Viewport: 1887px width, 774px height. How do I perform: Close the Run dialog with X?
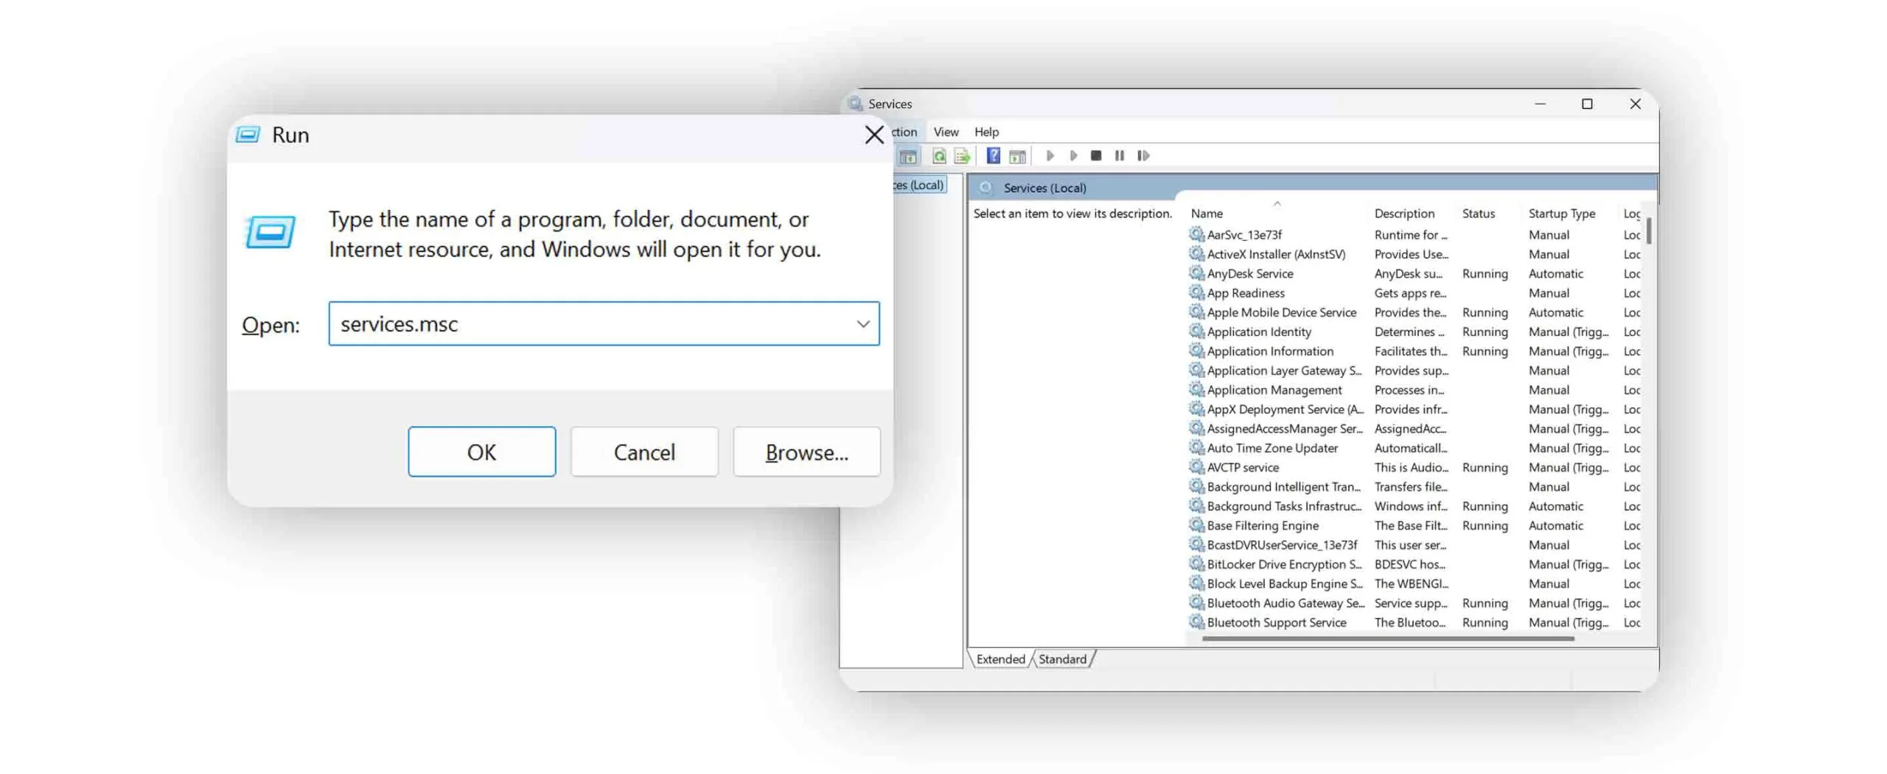(873, 135)
